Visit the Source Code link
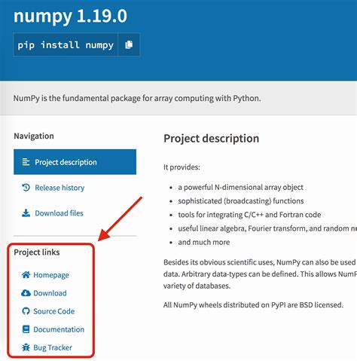Viewport: 357px width, 361px height. pyautogui.click(x=54, y=311)
